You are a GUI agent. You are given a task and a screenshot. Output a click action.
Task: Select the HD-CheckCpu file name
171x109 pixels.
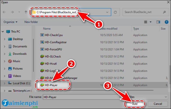point(54,35)
